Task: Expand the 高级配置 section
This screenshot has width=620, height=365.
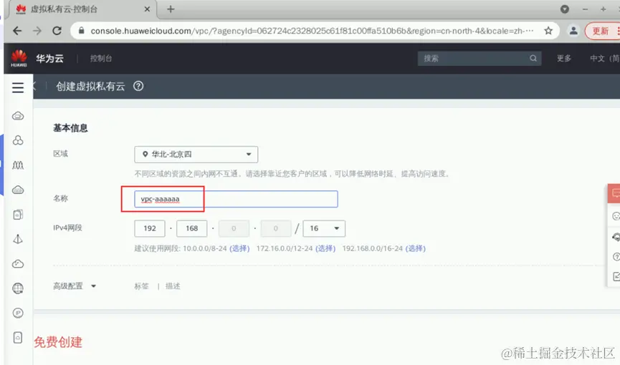Action: pyautogui.click(x=75, y=286)
